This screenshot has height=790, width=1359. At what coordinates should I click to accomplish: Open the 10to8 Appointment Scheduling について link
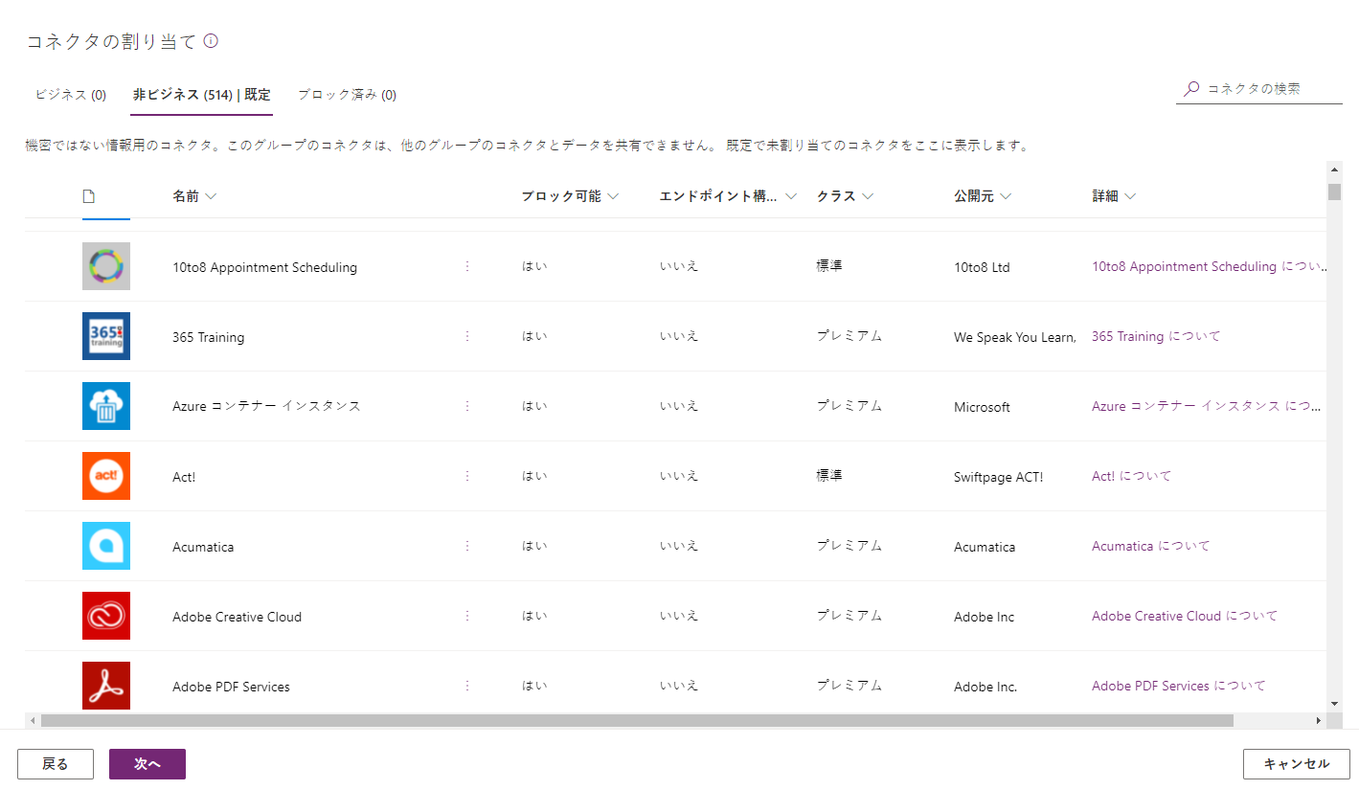point(1211,267)
